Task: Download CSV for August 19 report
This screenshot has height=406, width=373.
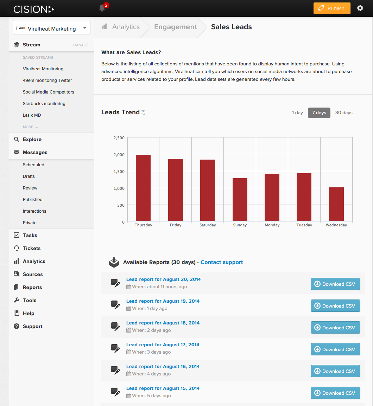Action: point(335,306)
